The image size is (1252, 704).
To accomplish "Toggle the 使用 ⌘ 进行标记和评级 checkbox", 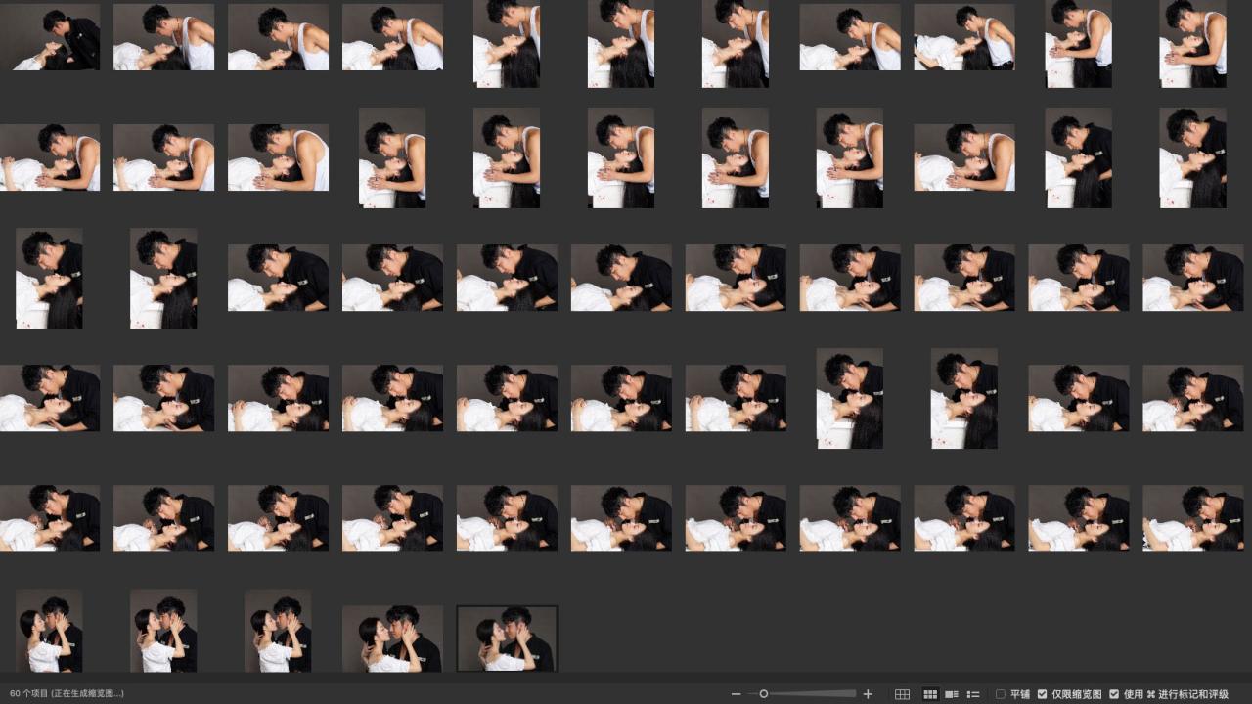I will tap(1114, 694).
